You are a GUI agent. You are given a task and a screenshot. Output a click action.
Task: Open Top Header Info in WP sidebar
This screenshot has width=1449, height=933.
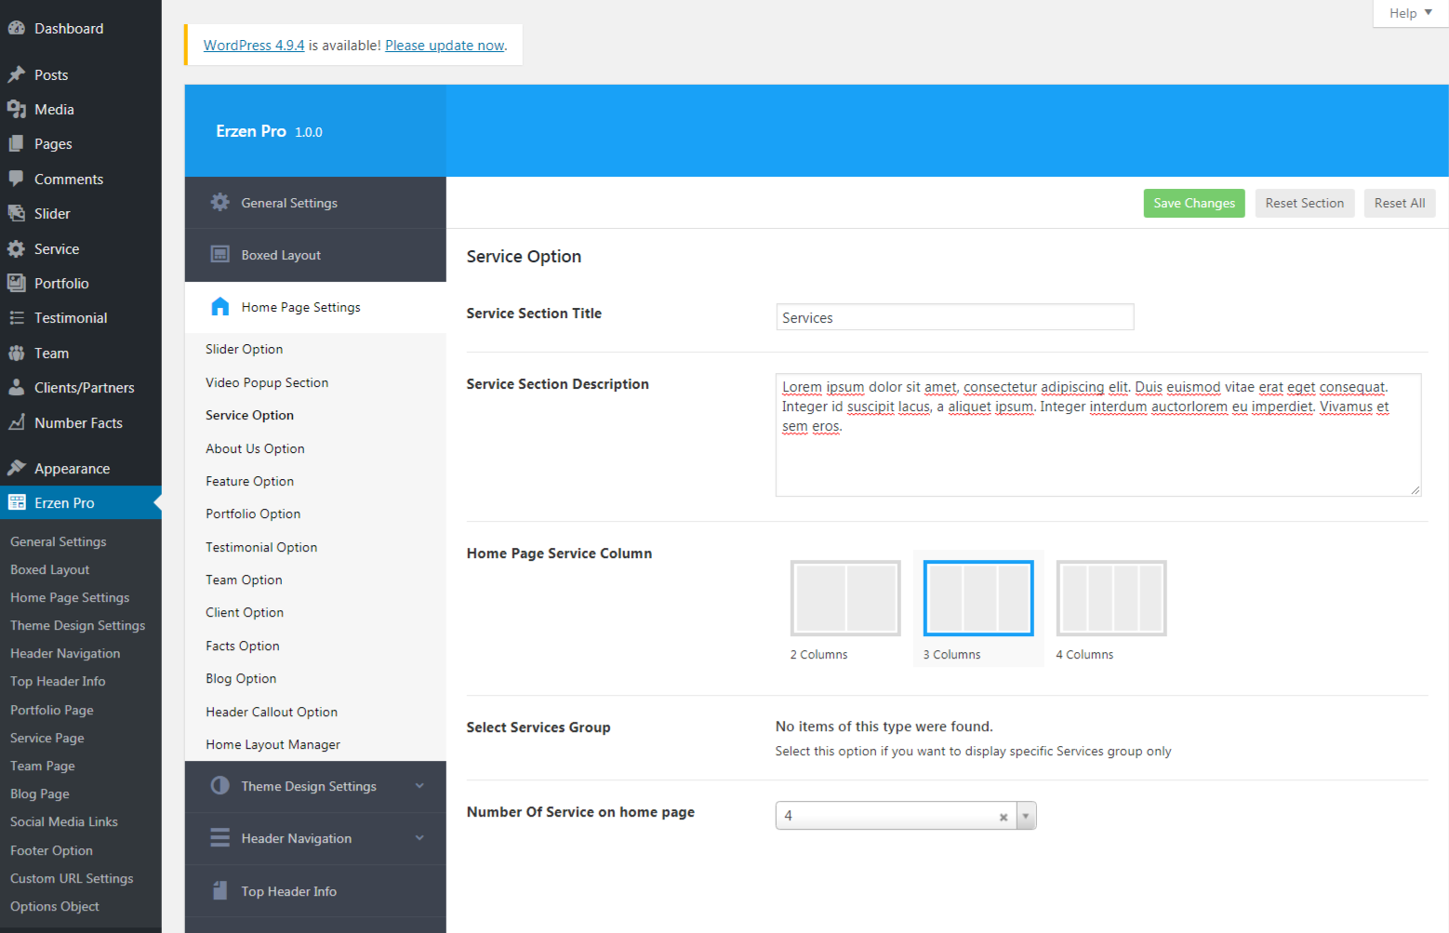point(58,681)
